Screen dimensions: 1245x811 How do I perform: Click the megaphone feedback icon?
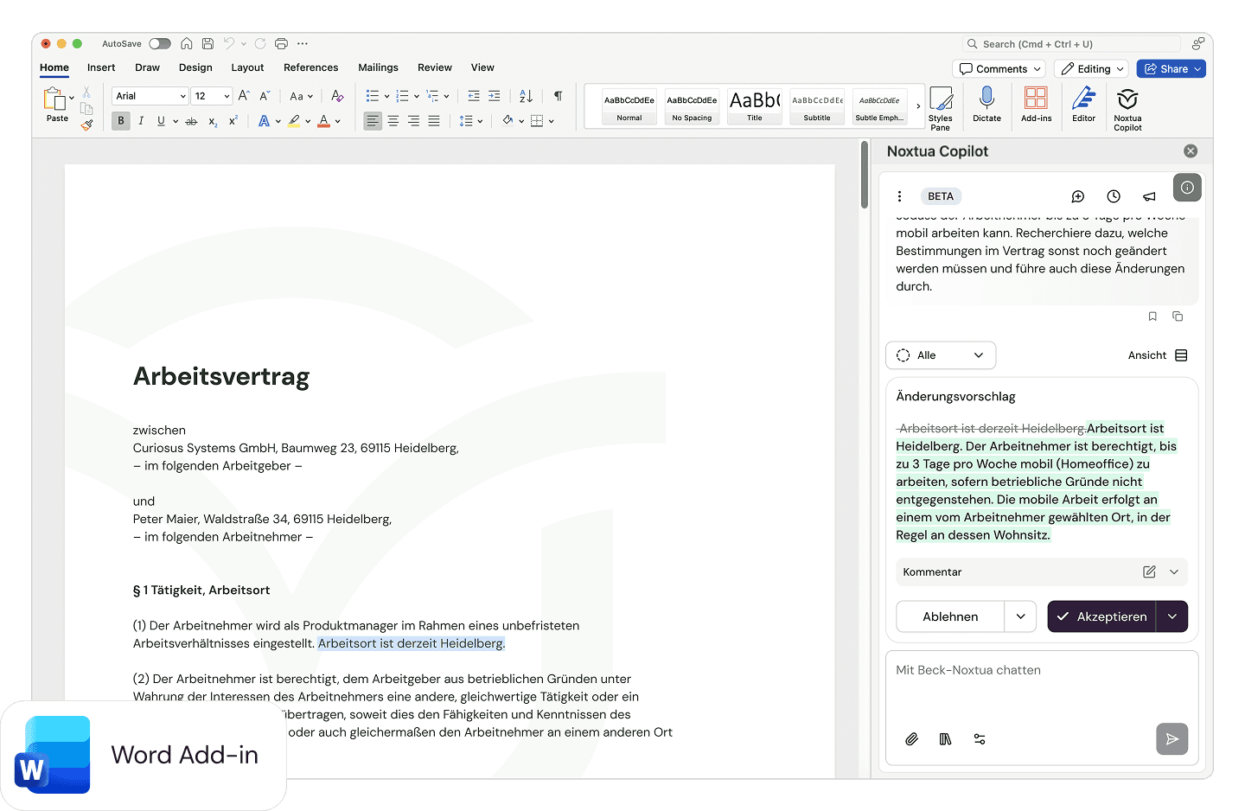(x=1149, y=196)
